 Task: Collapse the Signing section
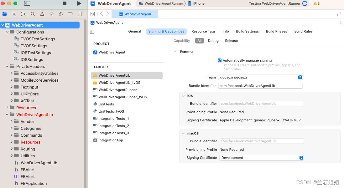tap(175, 52)
